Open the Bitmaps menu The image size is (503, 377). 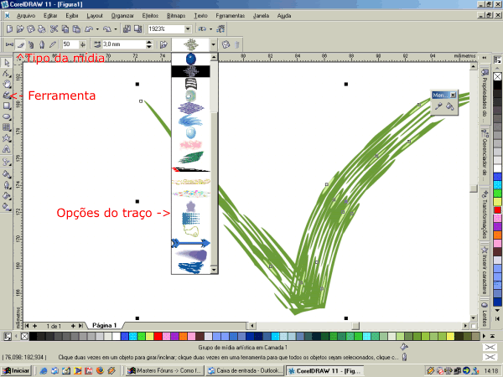[x=177, y=15]
